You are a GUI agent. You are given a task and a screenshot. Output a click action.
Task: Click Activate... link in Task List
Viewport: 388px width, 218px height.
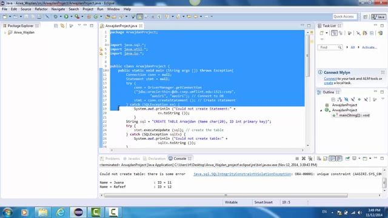pyautogui.click(x=369, y=47)
